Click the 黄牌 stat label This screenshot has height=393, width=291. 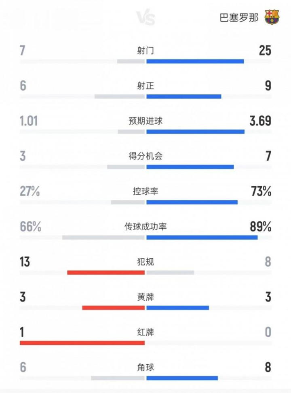[x=145, y=297]
